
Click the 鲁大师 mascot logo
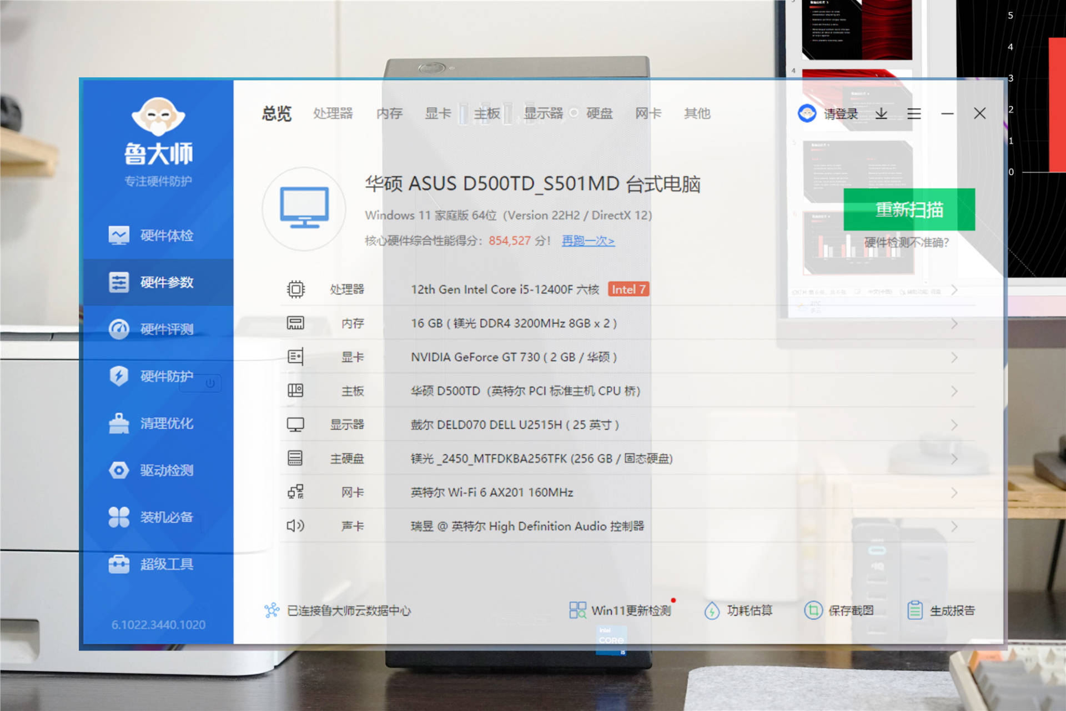[158, 116]
